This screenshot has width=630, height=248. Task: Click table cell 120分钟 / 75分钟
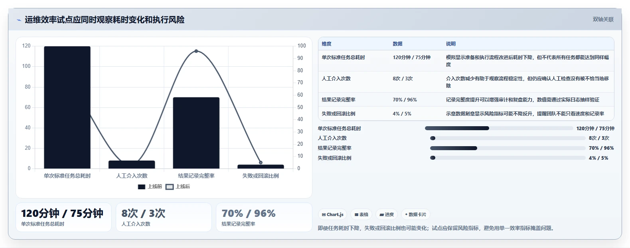(411, 58)
